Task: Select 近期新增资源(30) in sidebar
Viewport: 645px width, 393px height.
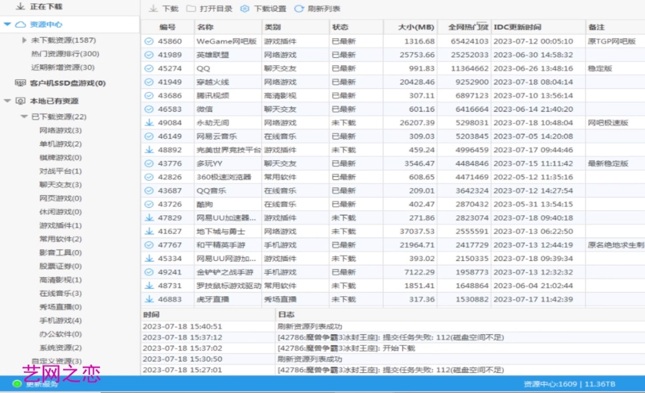Action: [63, 67]
